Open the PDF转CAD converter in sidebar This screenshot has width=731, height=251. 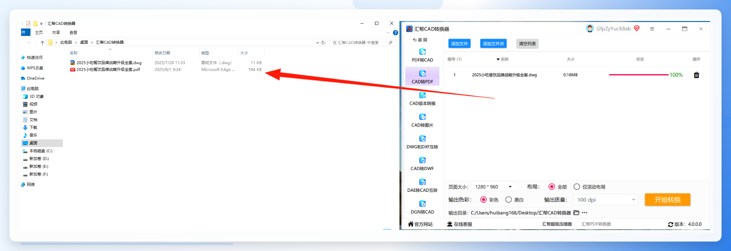tap(422, 55)
